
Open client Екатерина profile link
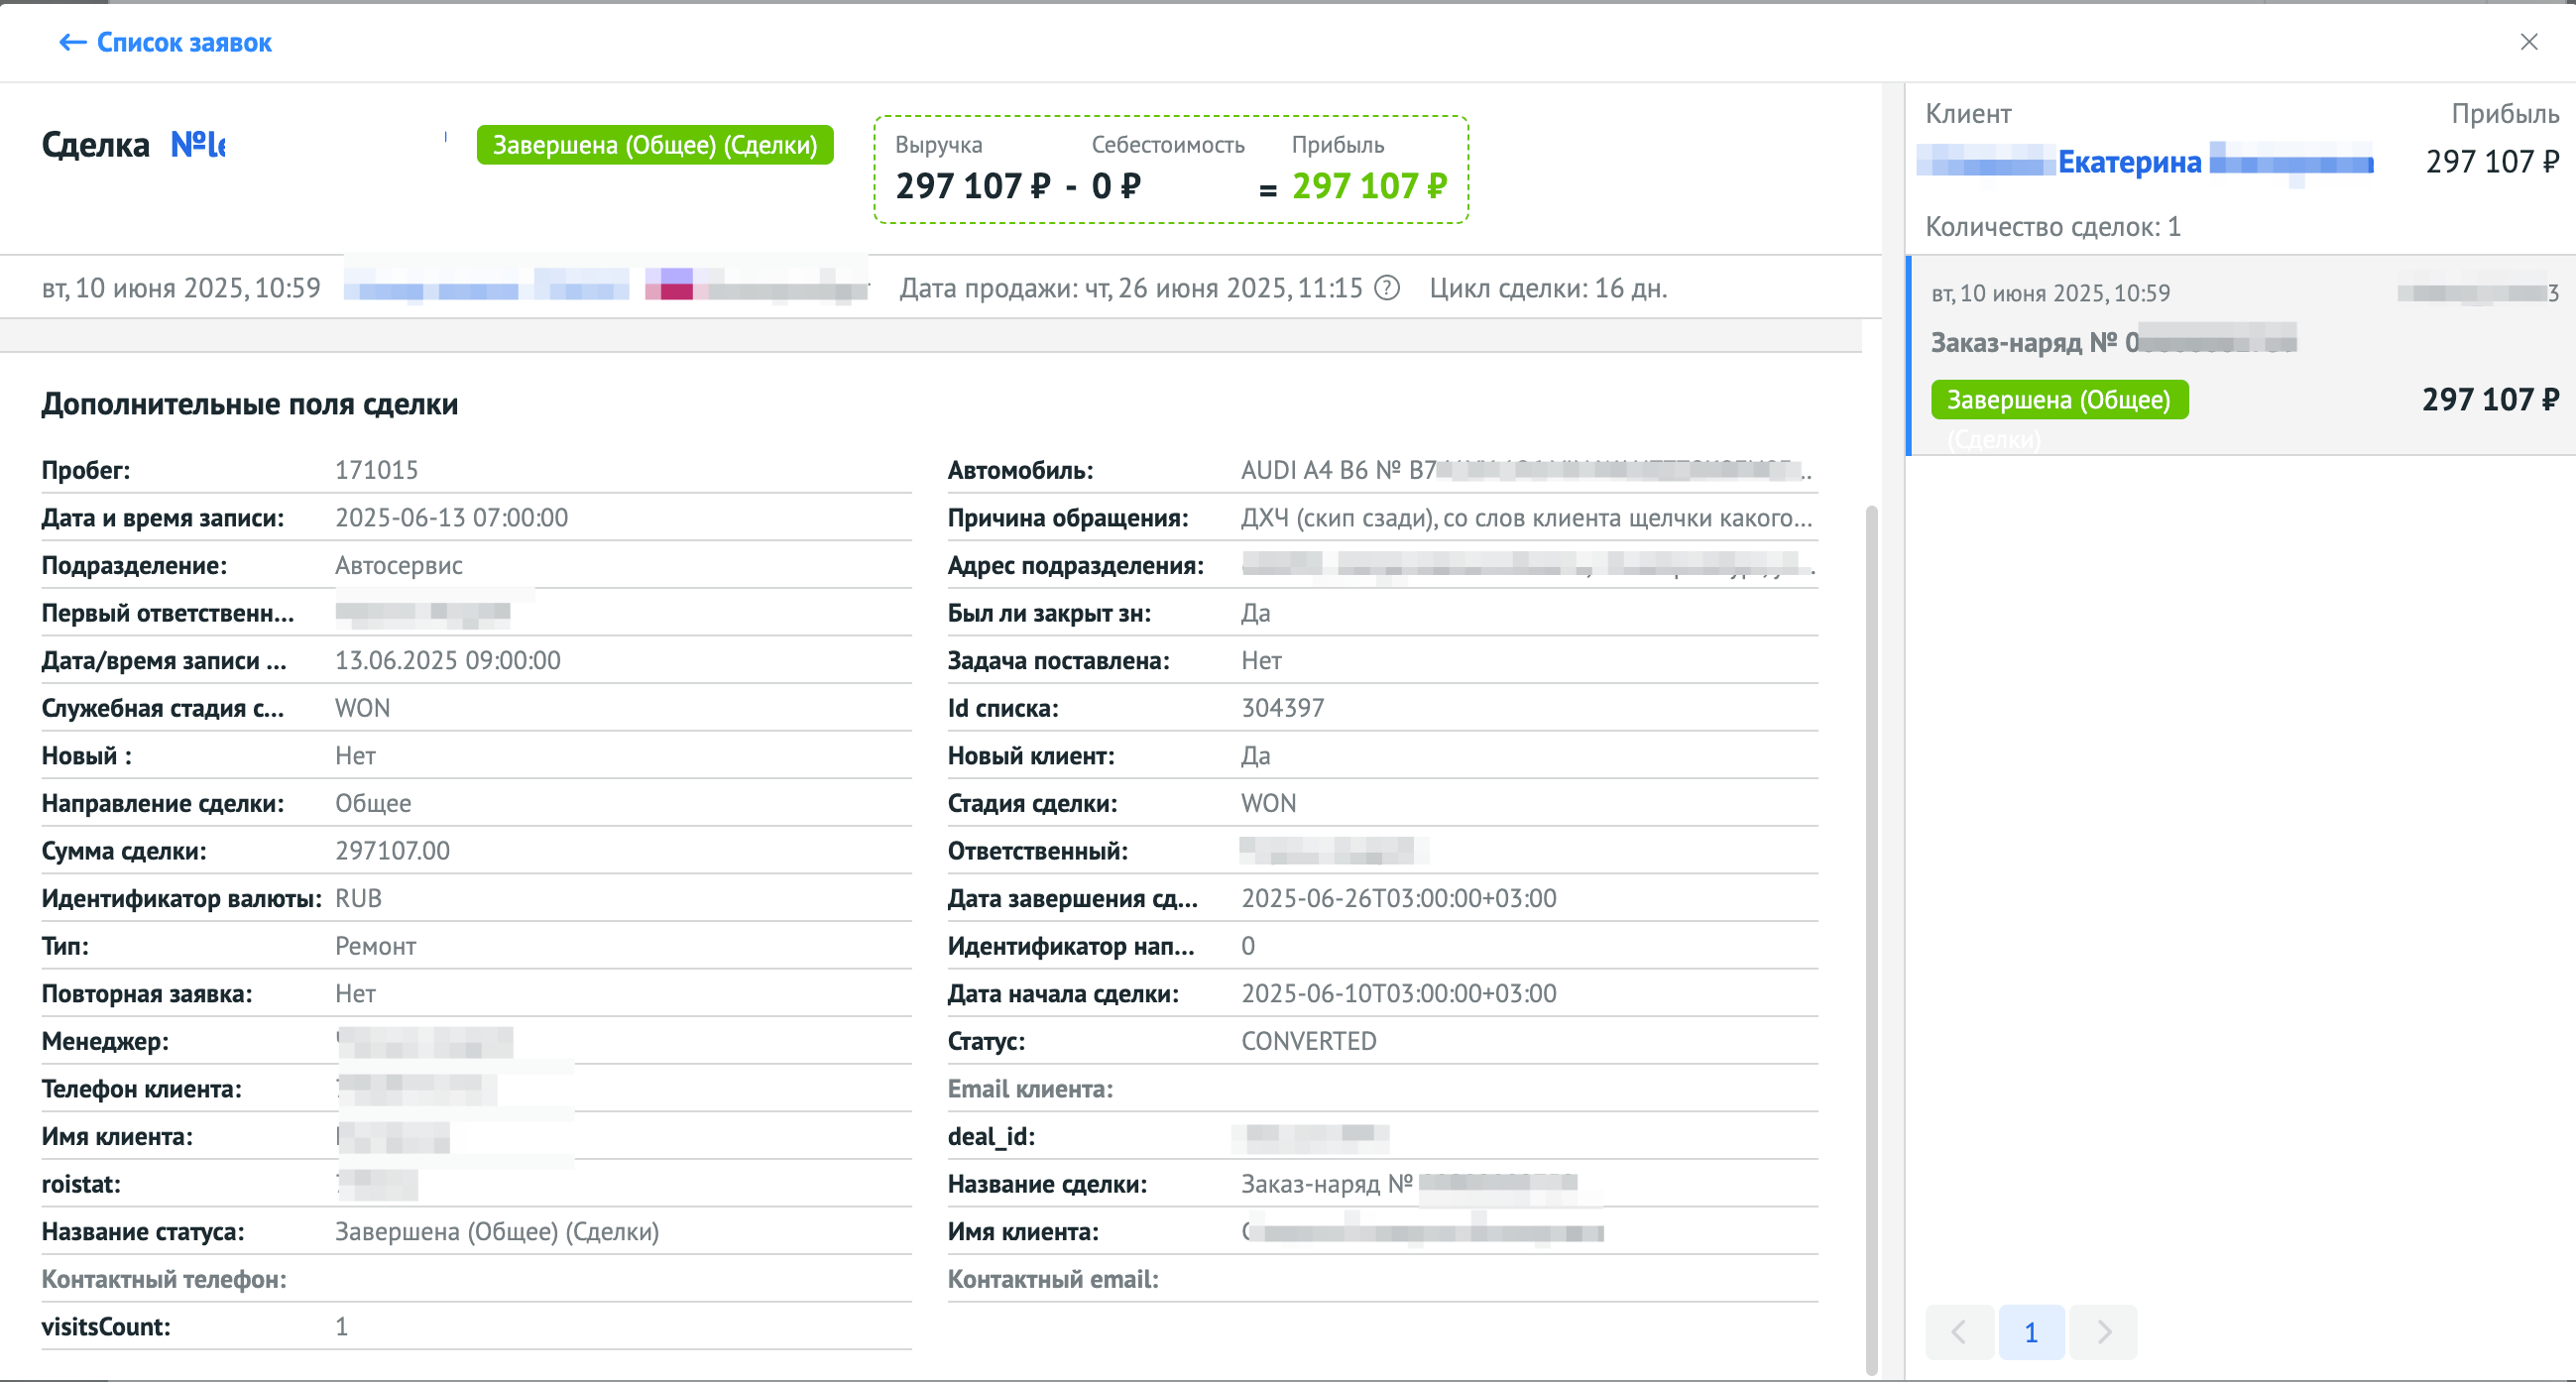tap(2129, 162)
